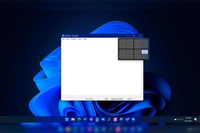The width and height of the screenshot is (200, 133).
Task: Click the "Ln 1, Col 1" status entry
Action: tap(89, 99)
